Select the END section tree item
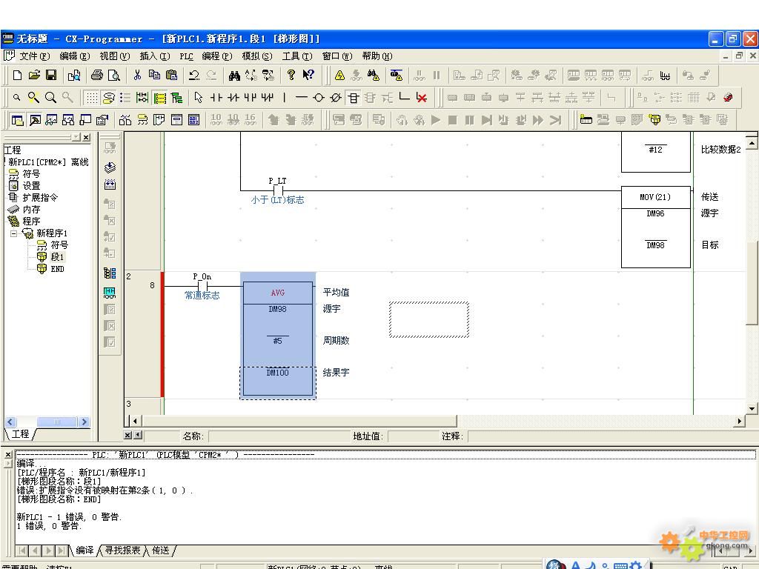 57,269
